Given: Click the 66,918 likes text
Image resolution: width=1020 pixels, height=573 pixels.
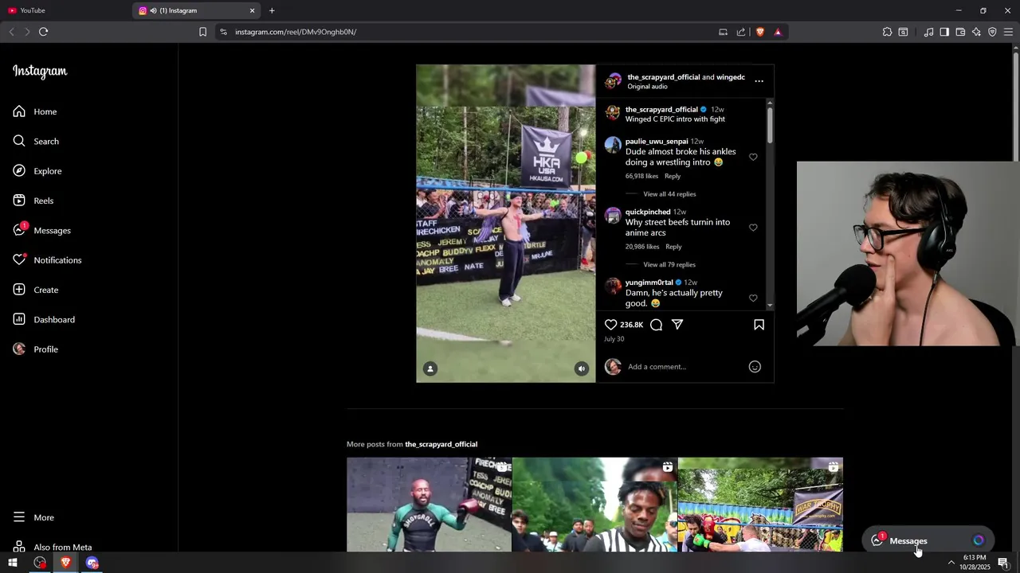Looking at the screenshot, I should click(x=641, y=176).
